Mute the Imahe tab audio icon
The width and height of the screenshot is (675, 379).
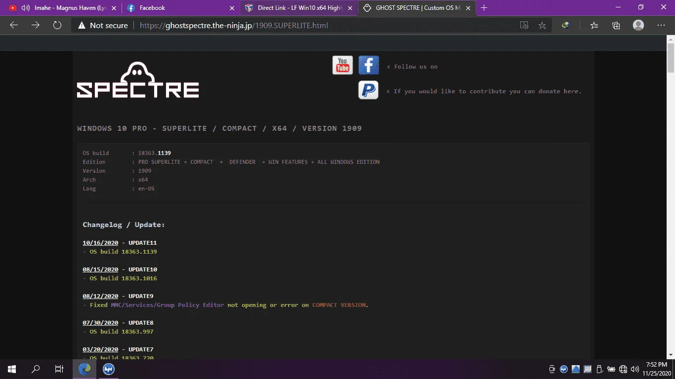coord(26,8)
